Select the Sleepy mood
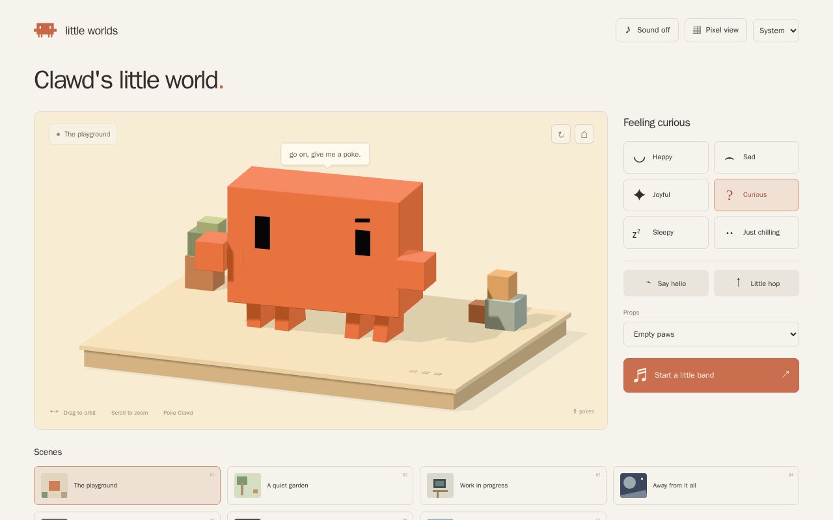The height and width of the screenshot is (520, 833). 666,233
